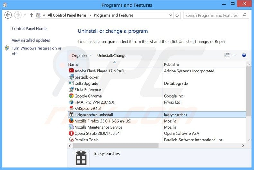Click the Opera Stable icon

tap(71, 133)
